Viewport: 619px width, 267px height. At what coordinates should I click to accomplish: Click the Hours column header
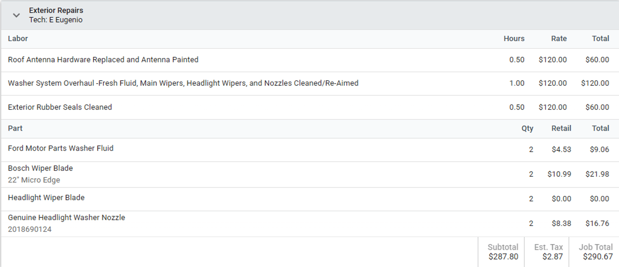(514, 39)
